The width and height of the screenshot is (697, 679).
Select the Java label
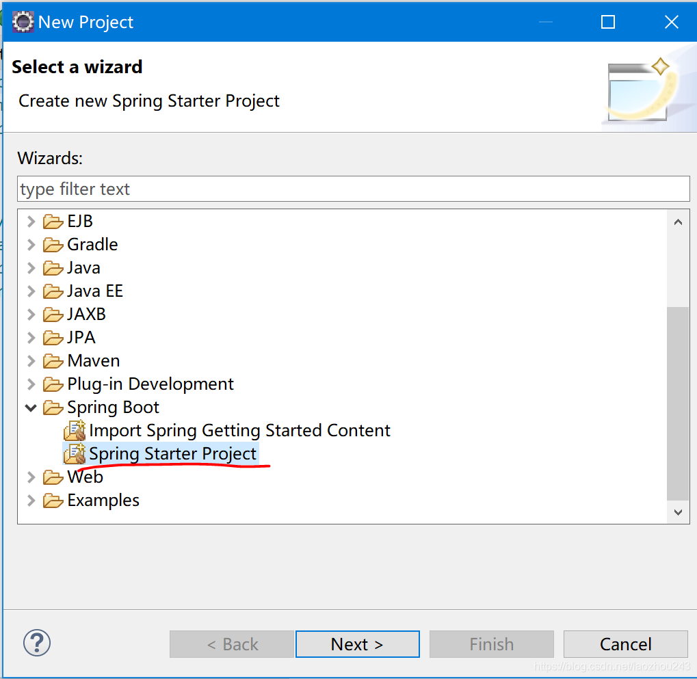click(x=83, y=268)
